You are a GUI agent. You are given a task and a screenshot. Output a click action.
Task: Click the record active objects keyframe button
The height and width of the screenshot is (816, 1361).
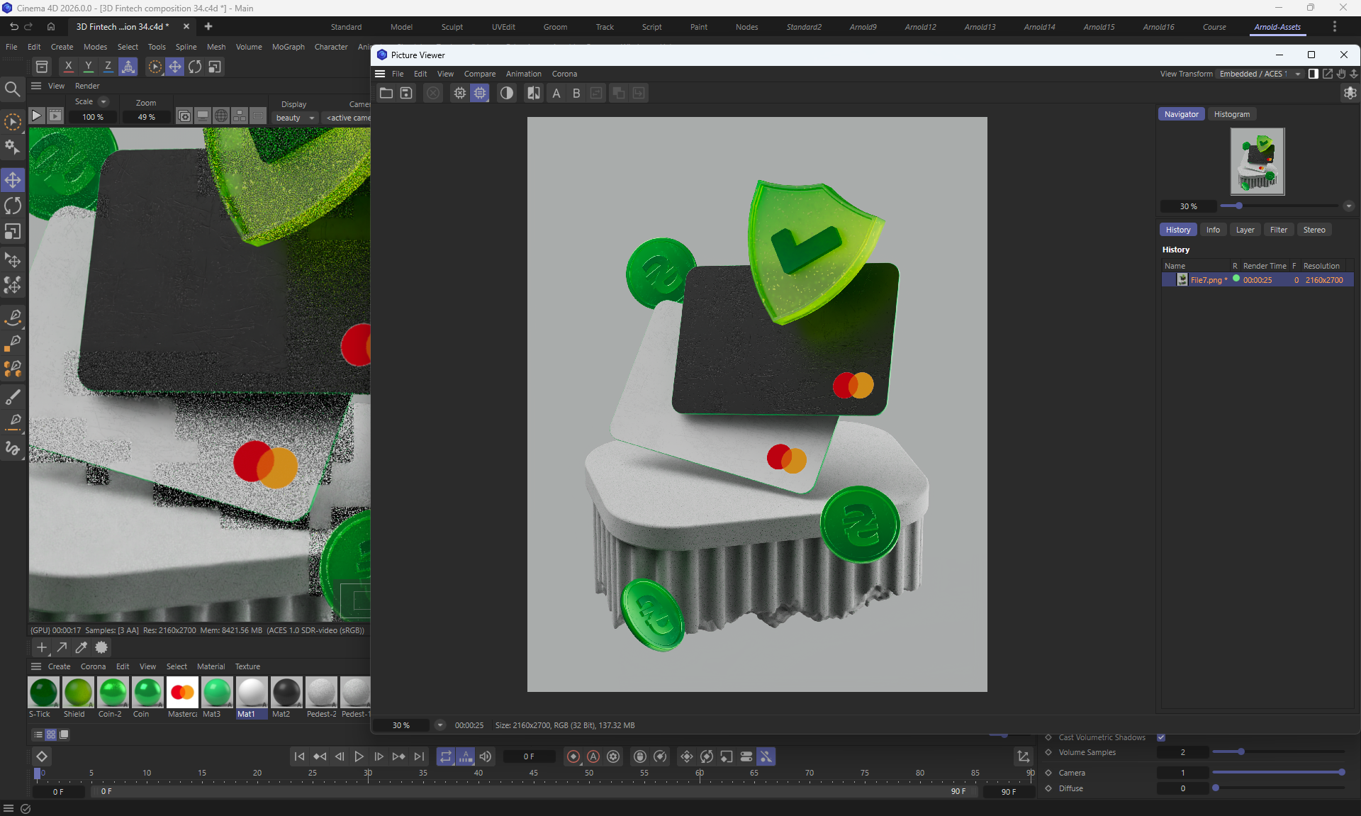coord(573,756)
